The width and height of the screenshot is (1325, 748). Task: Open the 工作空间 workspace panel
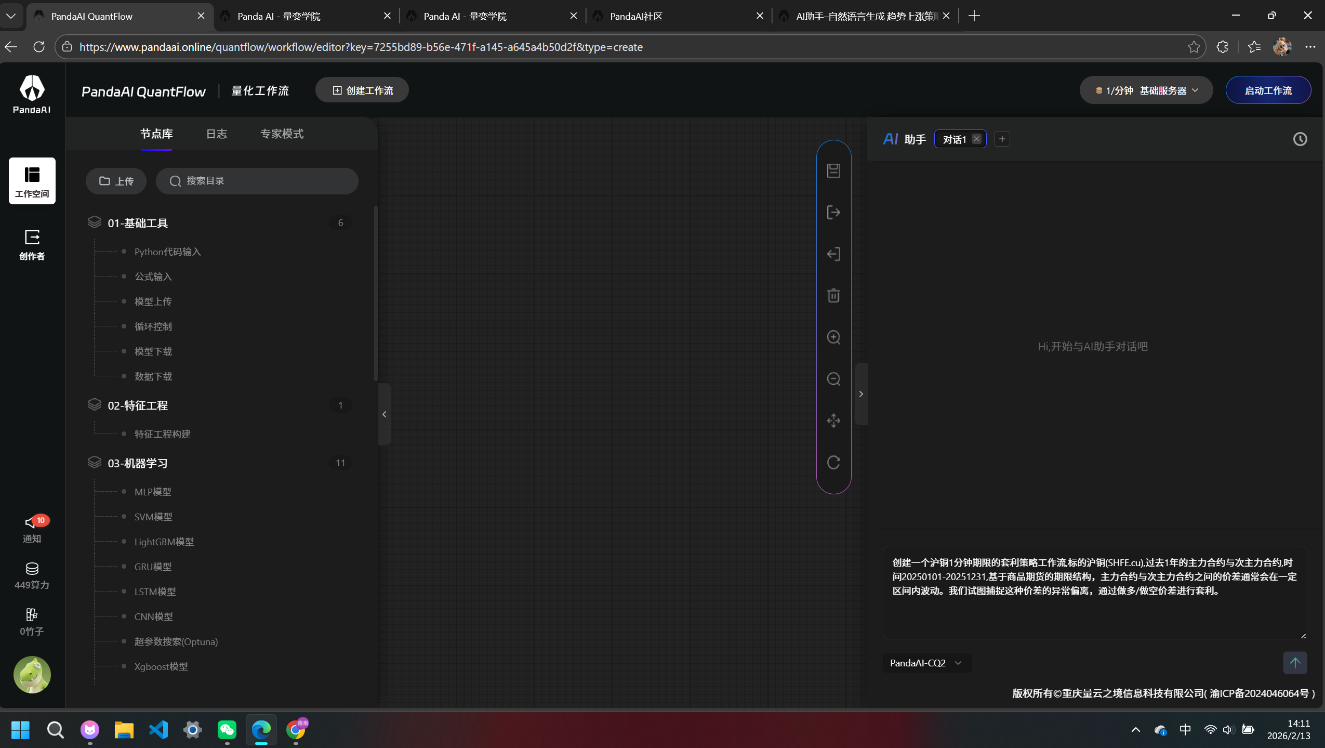32,181
